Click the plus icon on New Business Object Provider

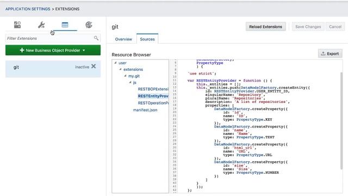tap(22, 50)
